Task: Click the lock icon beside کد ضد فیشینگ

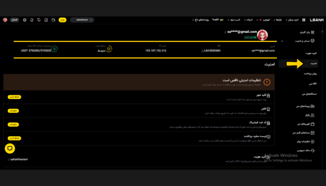Action: pos(268,123)
